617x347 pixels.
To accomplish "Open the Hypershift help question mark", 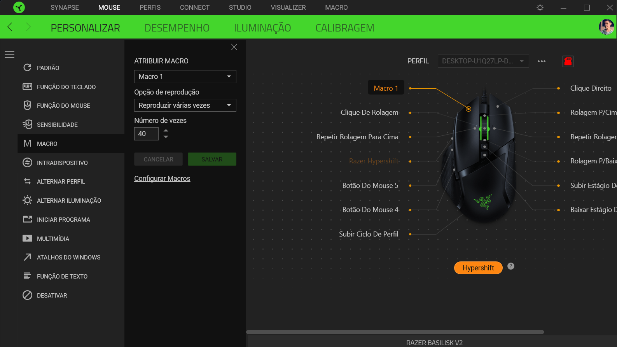I will click(511, 266).
